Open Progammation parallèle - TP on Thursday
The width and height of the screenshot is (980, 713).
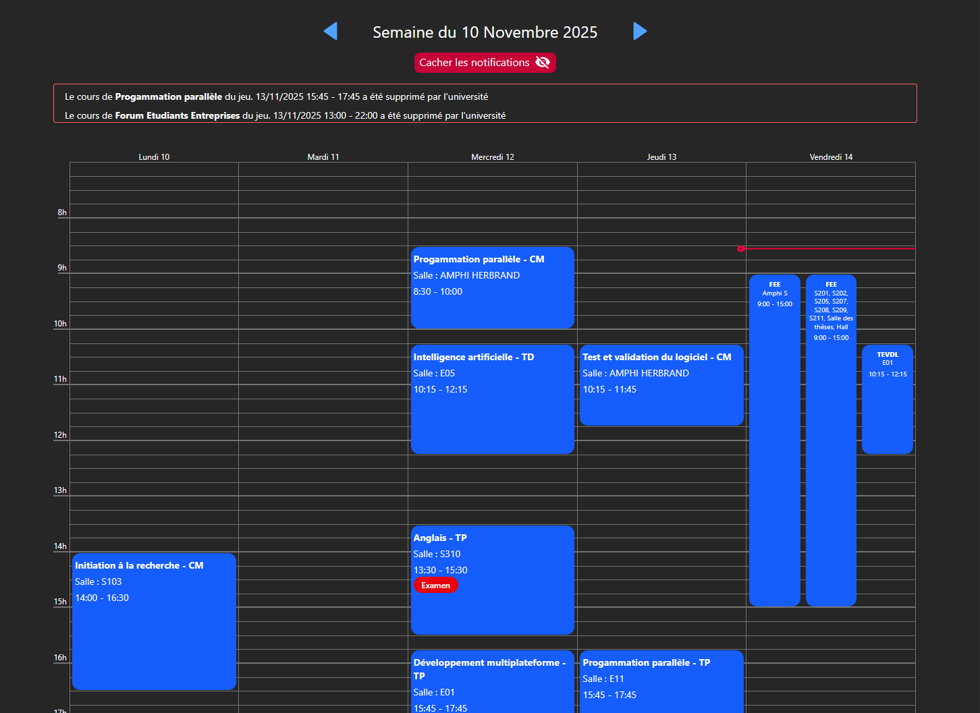[661, 681]
